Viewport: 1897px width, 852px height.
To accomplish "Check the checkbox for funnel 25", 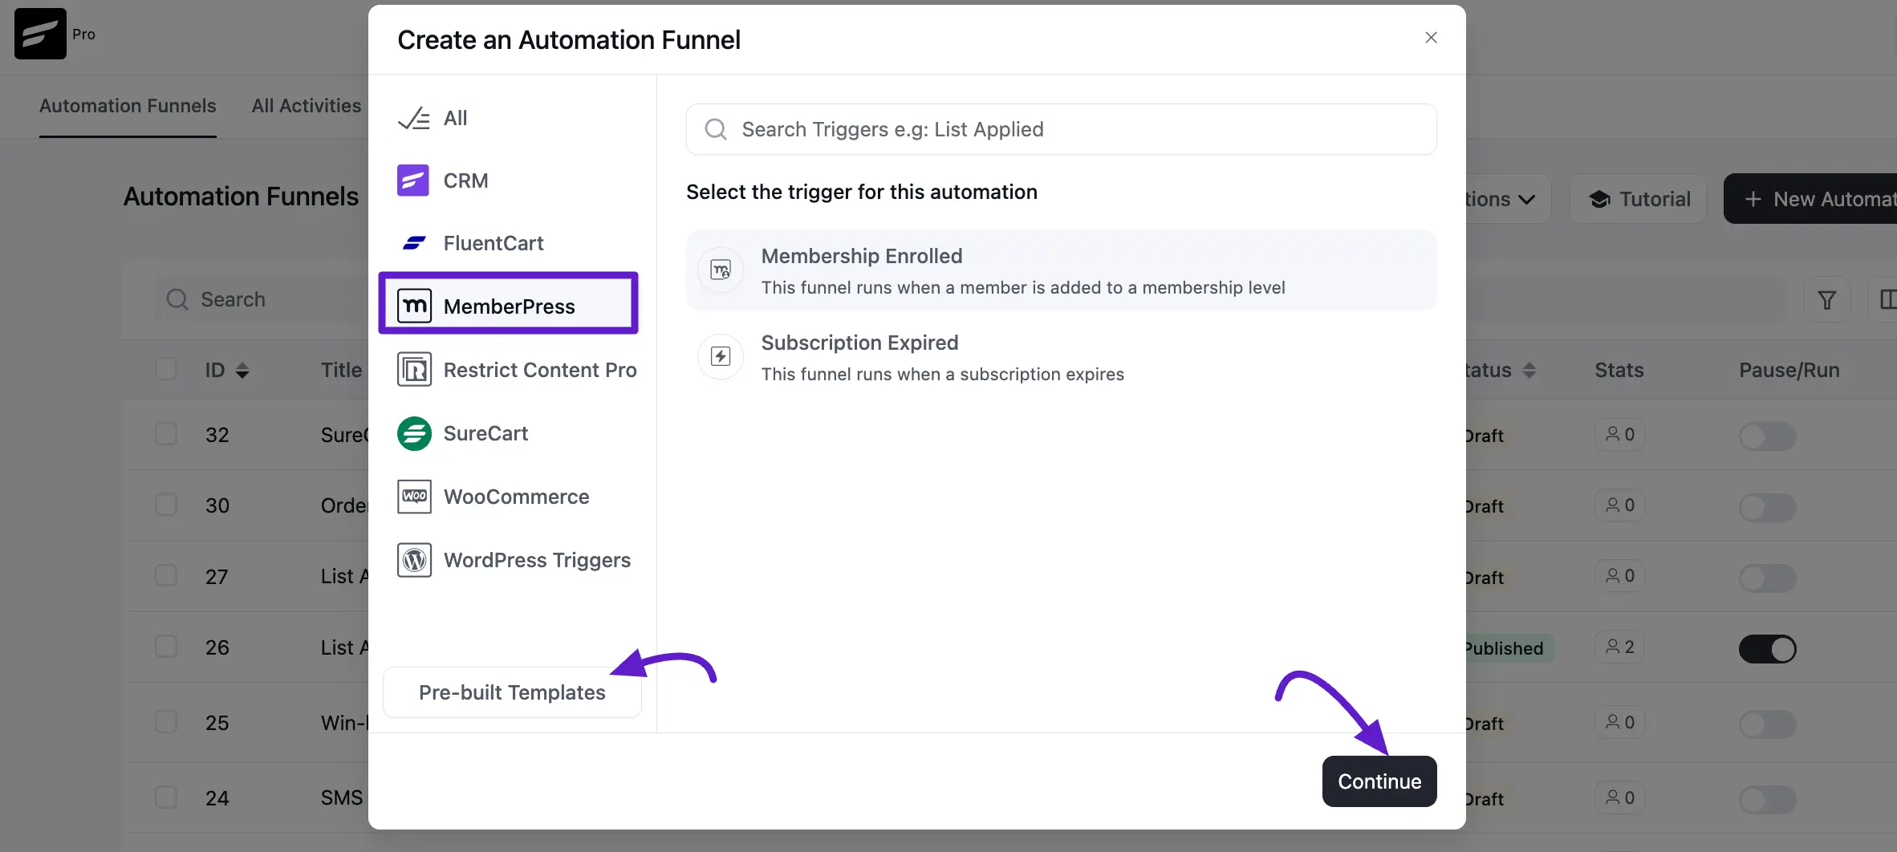I will point(166,722).
